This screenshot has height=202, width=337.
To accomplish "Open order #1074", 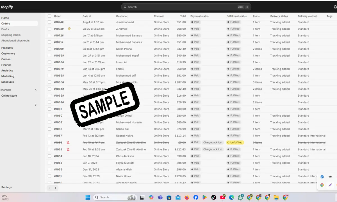I will coord(59,22).
